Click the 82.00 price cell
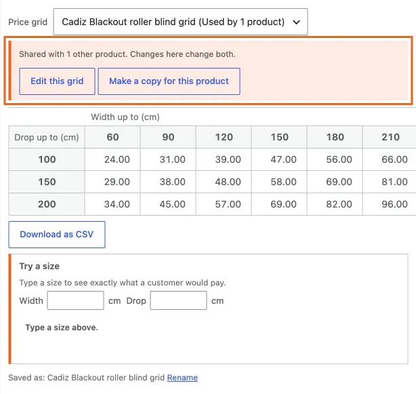 335,204
